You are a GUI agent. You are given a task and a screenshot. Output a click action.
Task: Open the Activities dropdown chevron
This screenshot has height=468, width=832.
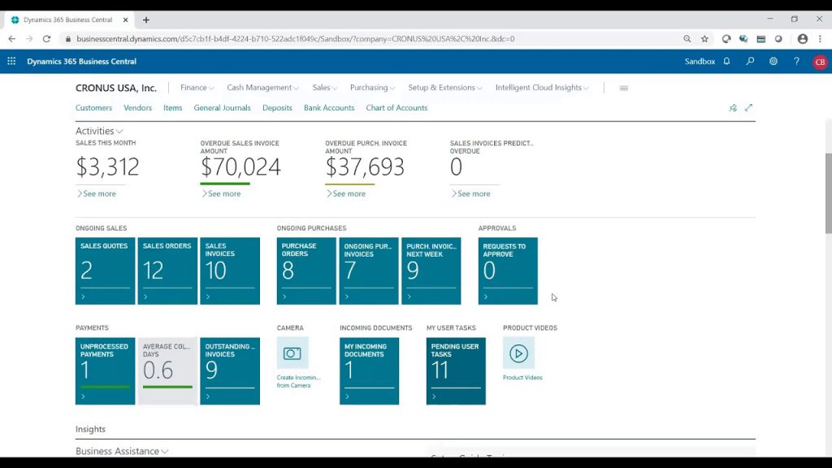[120, 131]
